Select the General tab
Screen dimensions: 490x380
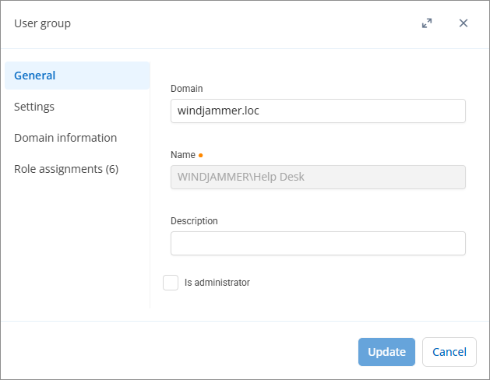click(x=77, y=76)
